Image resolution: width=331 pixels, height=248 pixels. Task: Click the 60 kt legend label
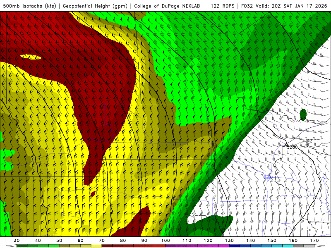click(x=80, y=241)
